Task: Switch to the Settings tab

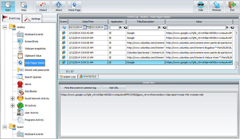Action: 33,19
